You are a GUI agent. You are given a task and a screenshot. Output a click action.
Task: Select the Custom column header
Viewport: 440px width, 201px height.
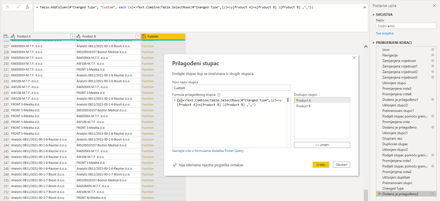point(163,36)
